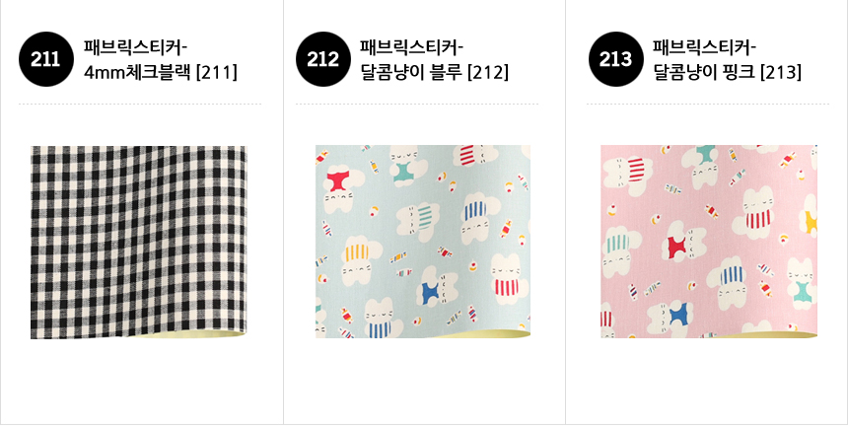Click the yellow-shirt cat at pink fabric edge

[x=809, y=215]
